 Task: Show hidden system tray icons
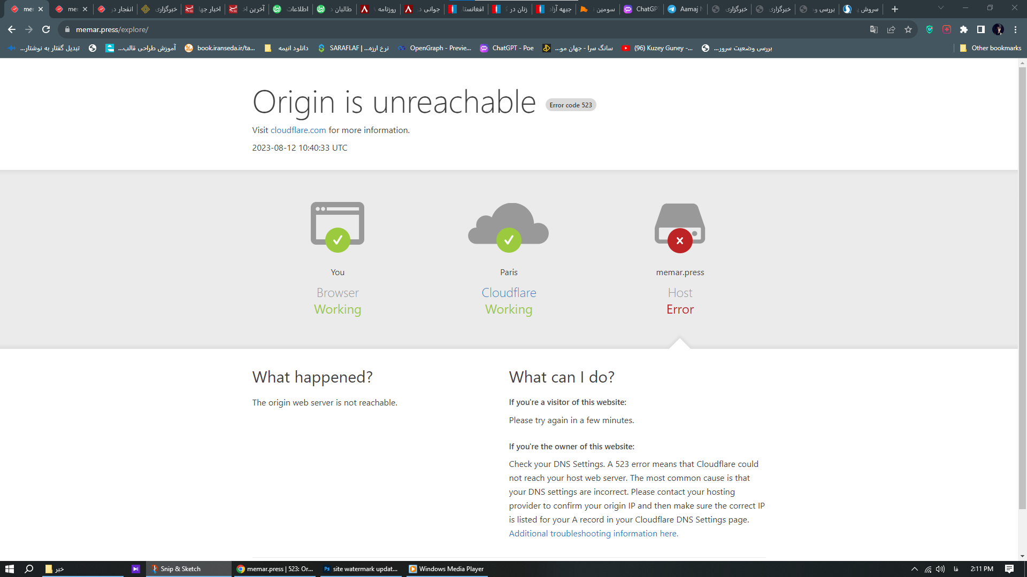click(915, 569)
